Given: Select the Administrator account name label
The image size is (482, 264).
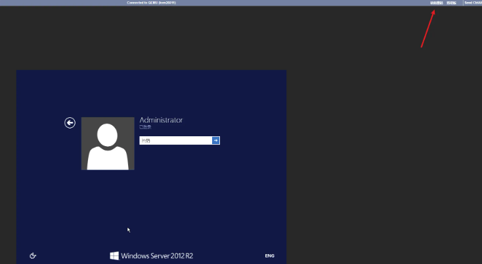Looking at the screenshot, I should click(161, 120).
